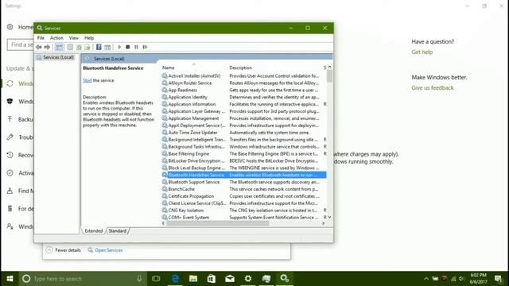
Task: Open the Windows Start menu
Action: [x=10, y=279]
